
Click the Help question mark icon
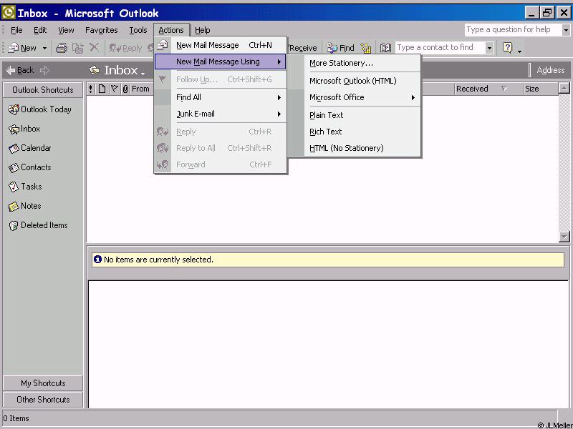[x=507, y=47]
